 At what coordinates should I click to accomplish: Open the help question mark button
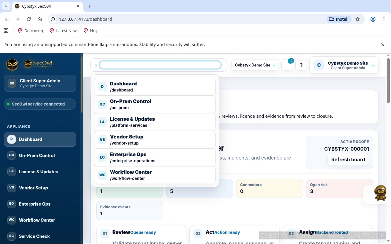301,65
